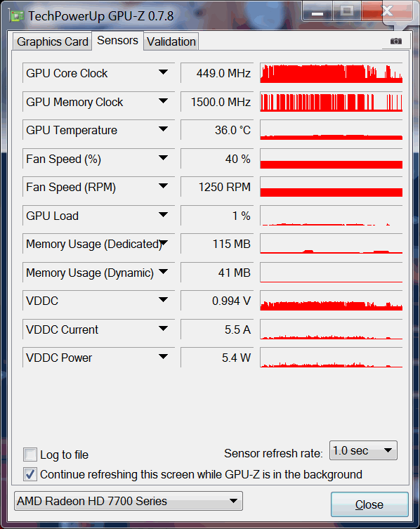This screenshot has height=529, width=420.
Task: Click the GPU-Z app icon in title bar
Action: [x=17, y=16]
